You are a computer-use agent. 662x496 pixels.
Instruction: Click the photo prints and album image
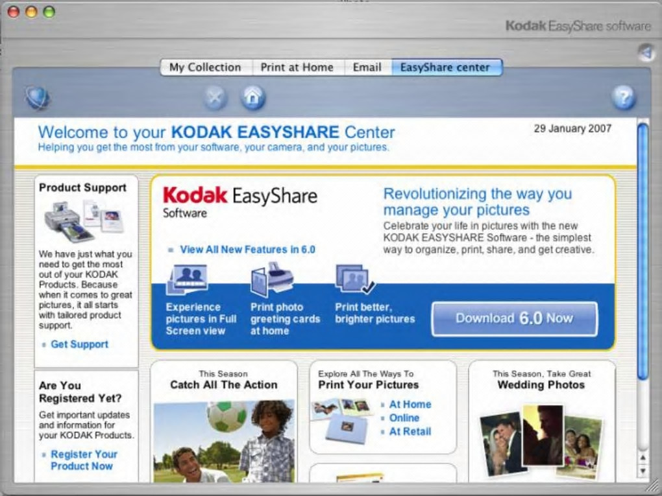[342, 421]
